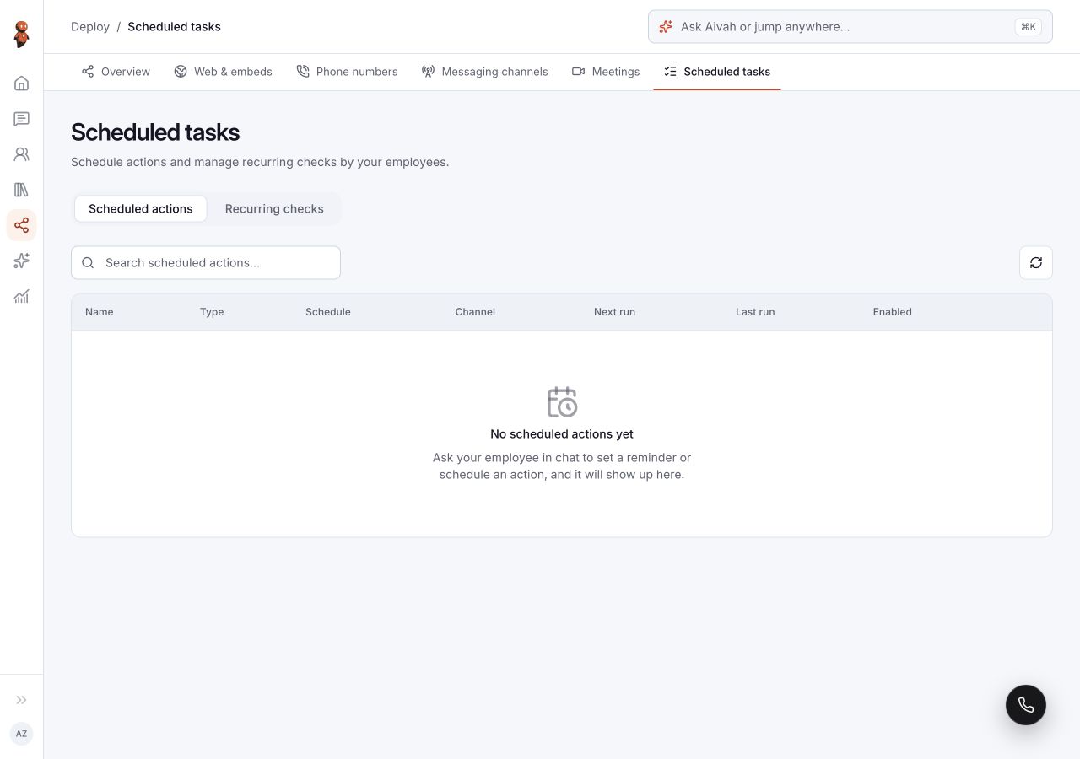This screenshot has height=759, width=1080.
Task: Click the Last run column header
Action: point(755,312)
